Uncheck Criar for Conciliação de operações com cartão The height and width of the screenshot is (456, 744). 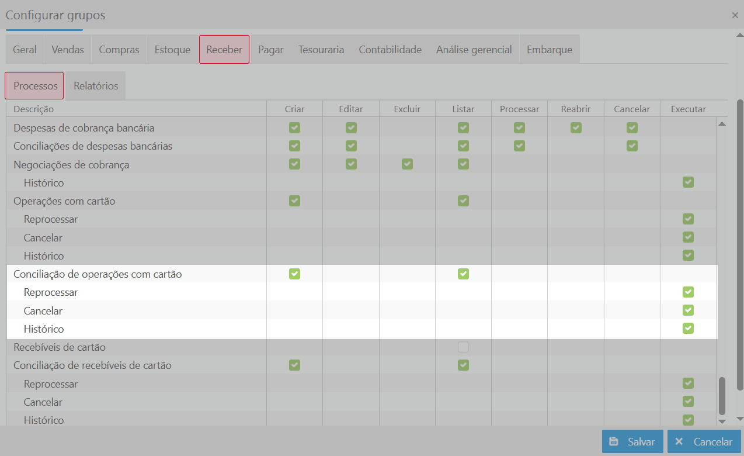coord(294,274)
